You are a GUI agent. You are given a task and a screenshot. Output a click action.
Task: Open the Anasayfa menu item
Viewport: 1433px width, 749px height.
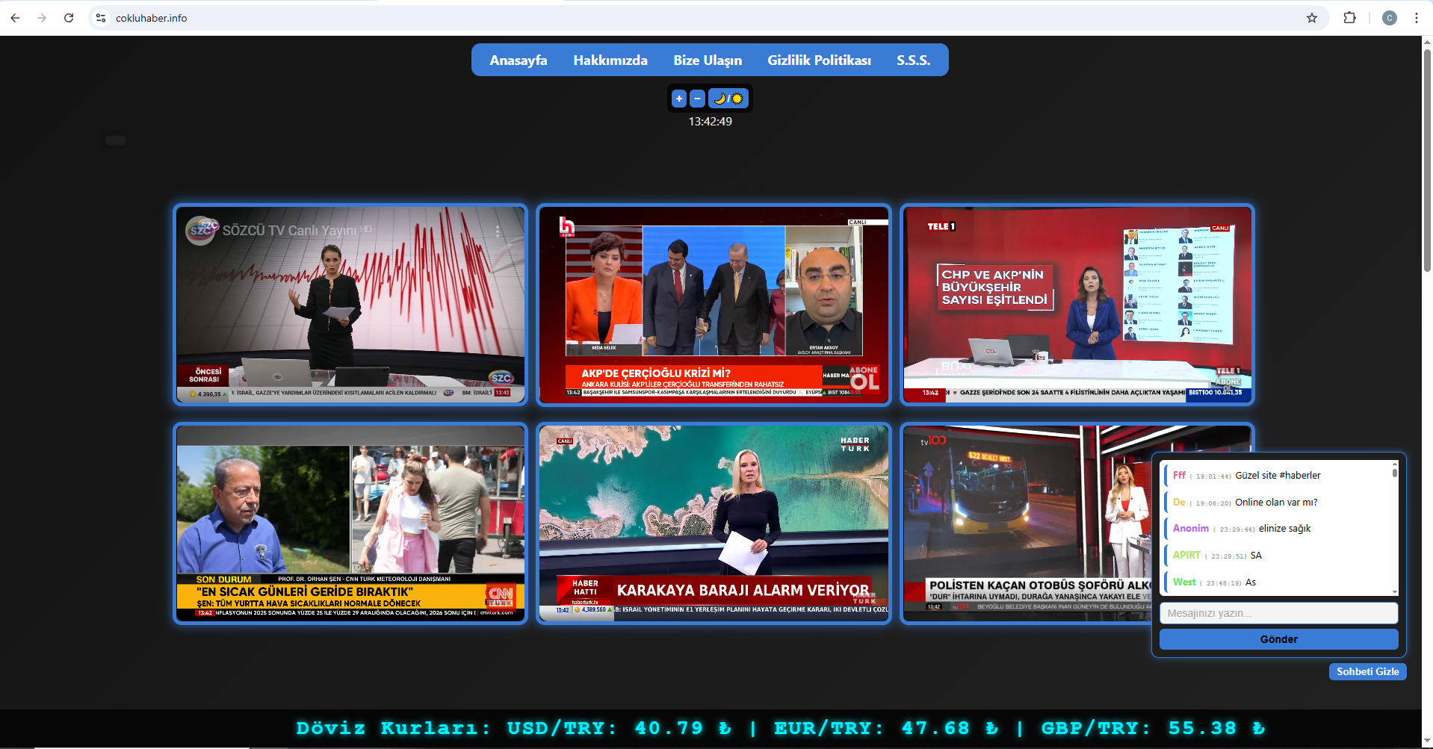519,60
